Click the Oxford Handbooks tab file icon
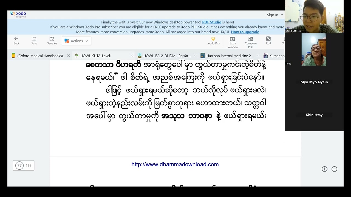This screenshot has width=351, height=197. [13, 56]
